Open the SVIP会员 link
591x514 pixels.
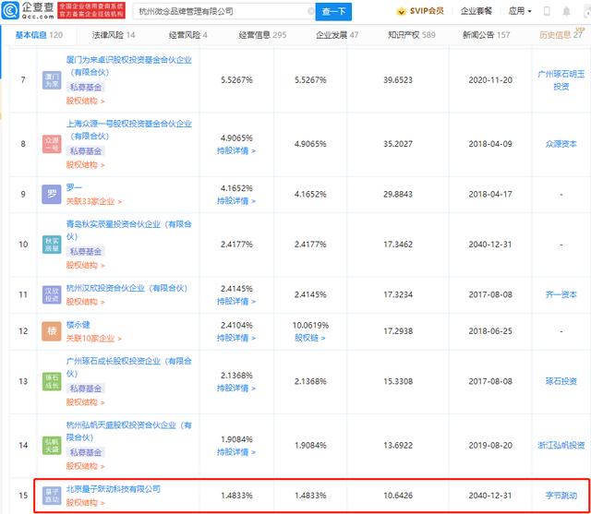tap(427, 11)
